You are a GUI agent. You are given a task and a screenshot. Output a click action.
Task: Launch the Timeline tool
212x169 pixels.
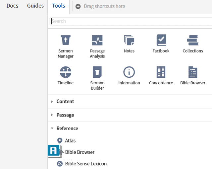point(66,76)
